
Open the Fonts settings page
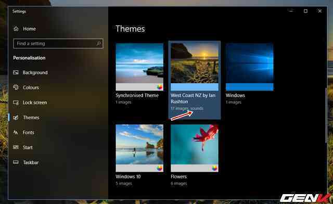point(28,133)
